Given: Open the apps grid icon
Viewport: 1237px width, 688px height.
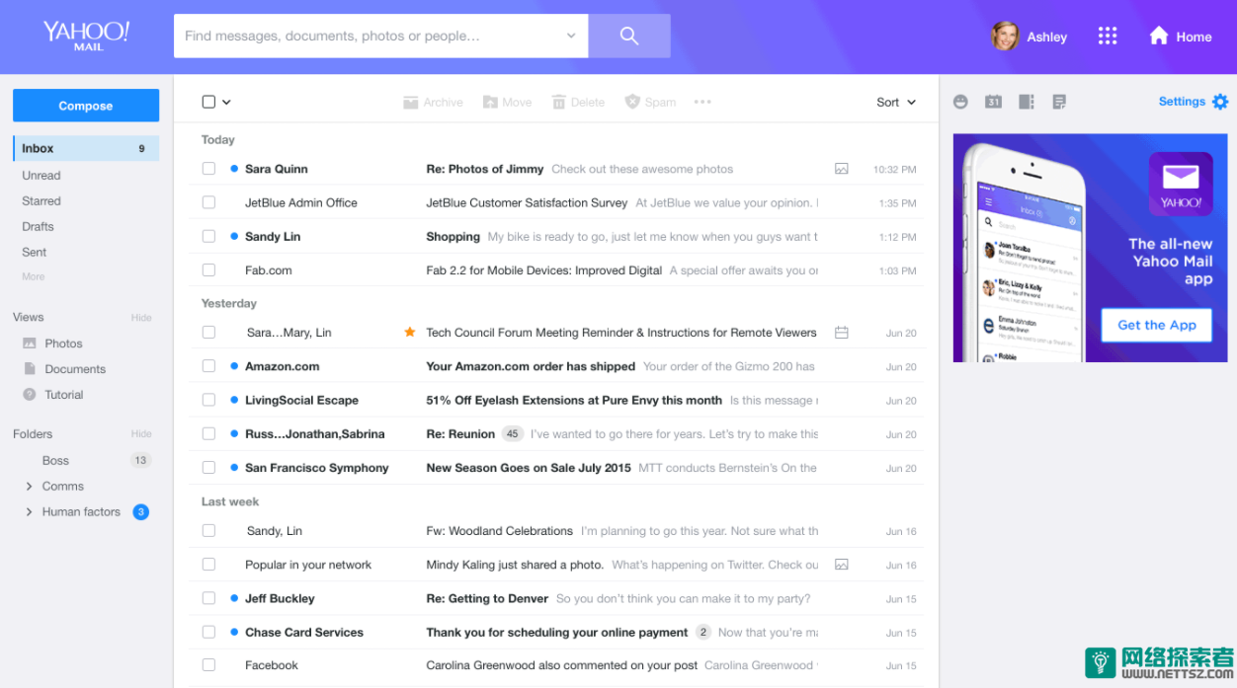Looking at the screenshot, I should click(x=1108, y=36).
